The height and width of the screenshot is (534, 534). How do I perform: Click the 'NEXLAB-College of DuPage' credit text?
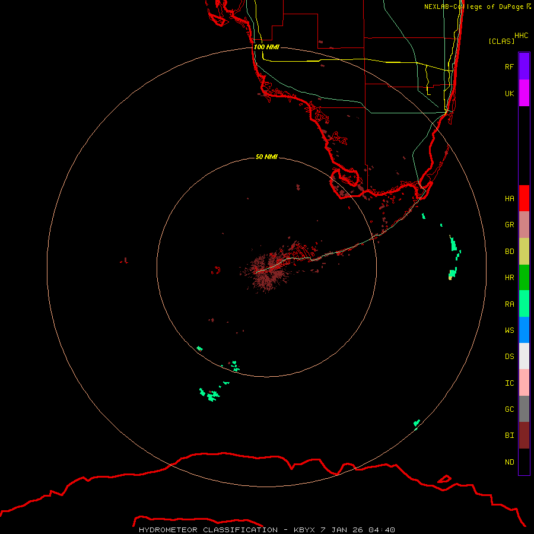473,7
